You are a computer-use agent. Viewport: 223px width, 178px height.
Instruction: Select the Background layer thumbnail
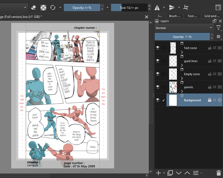tap(173, 100)
